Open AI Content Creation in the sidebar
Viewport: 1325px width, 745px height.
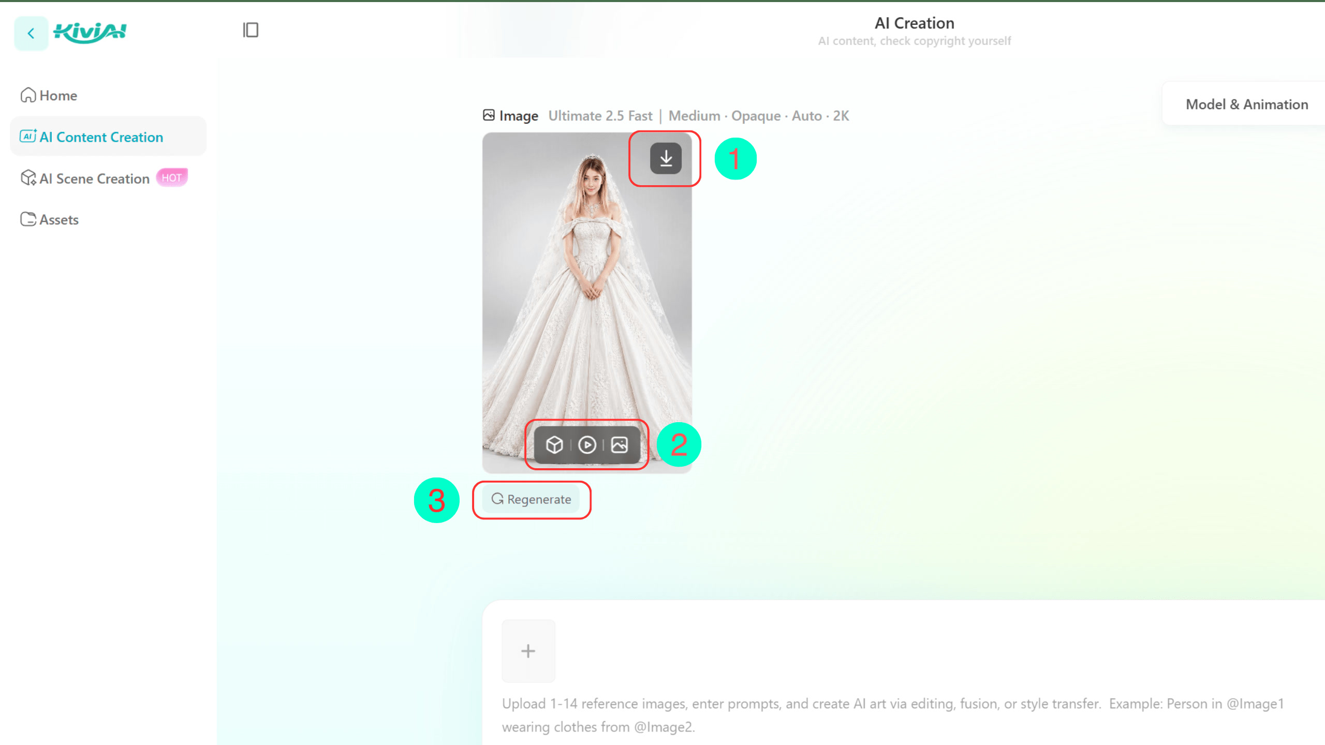108,137
